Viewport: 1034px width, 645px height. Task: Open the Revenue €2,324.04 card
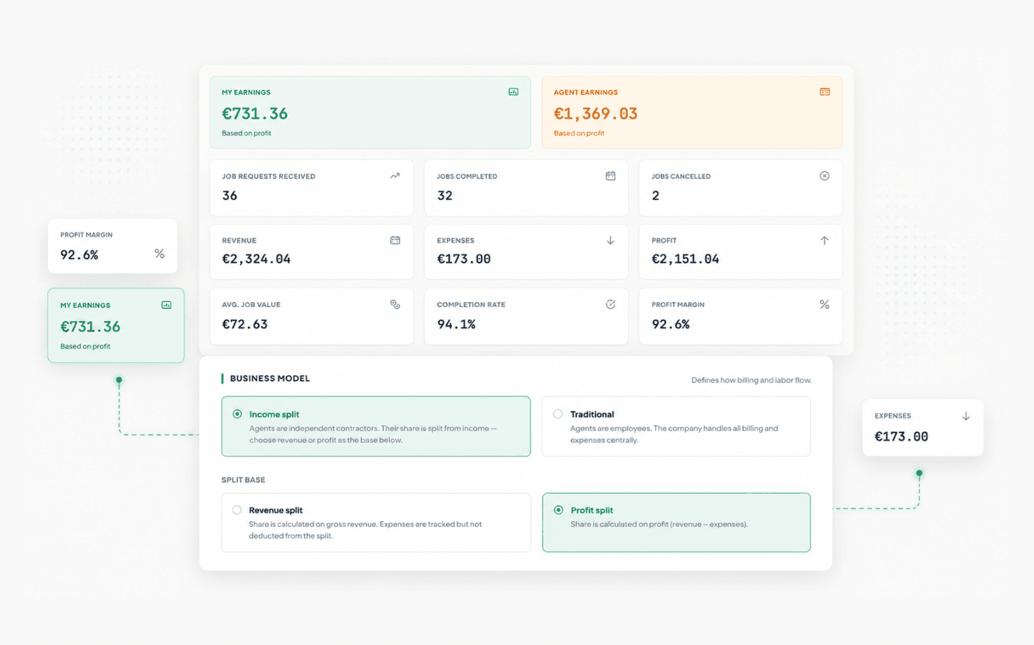tap(312, 252)
